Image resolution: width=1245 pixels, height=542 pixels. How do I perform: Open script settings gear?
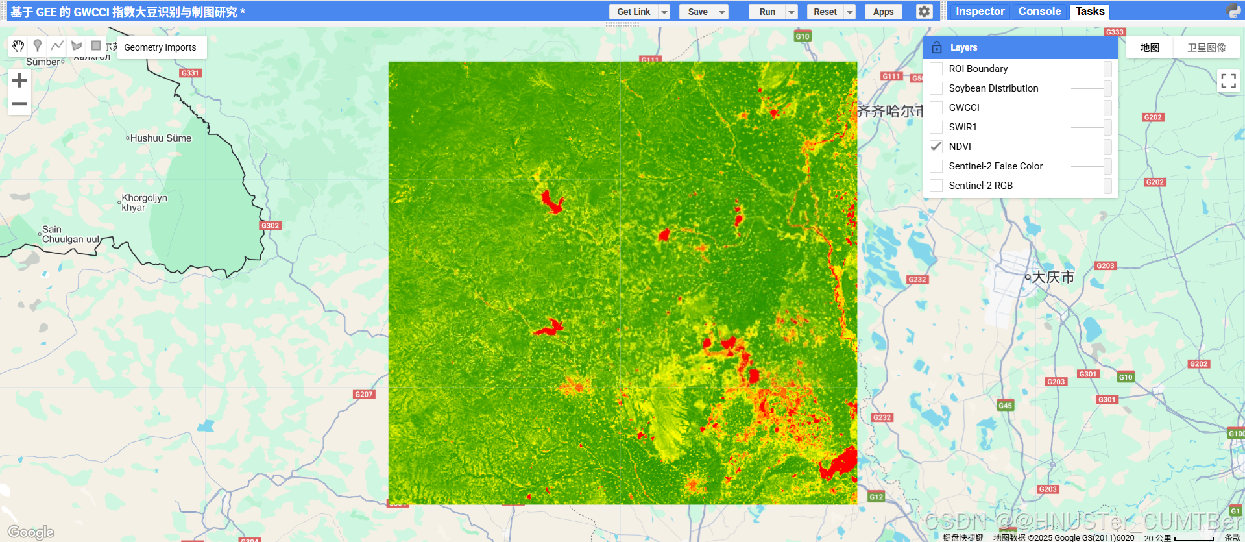point(924,12)
